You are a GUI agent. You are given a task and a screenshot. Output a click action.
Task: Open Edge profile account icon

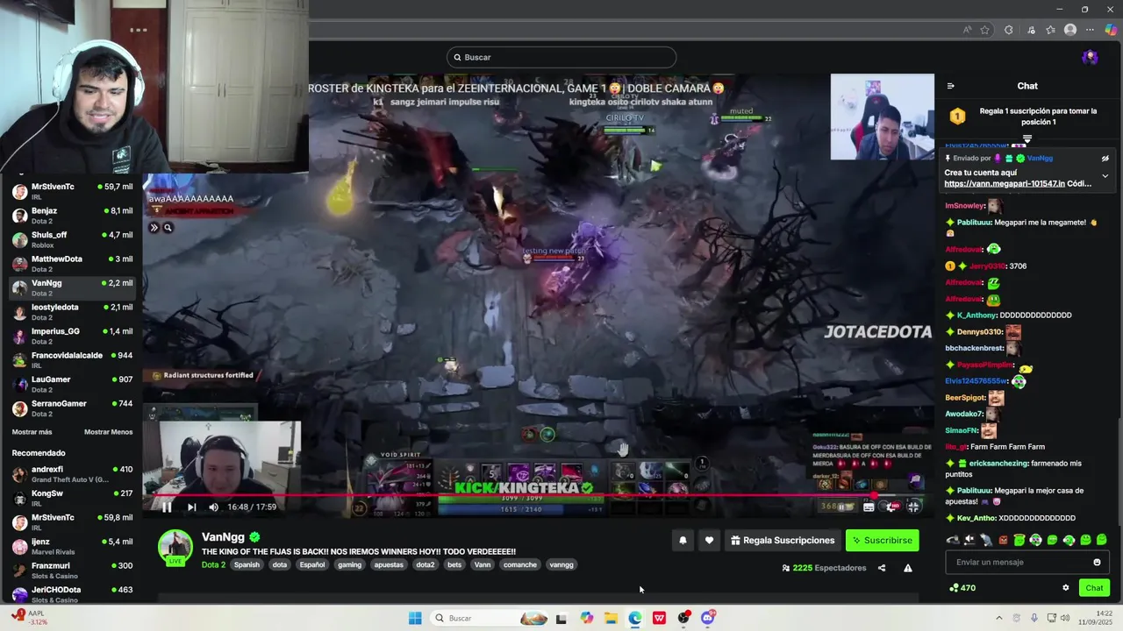(x=1069, y=30)
